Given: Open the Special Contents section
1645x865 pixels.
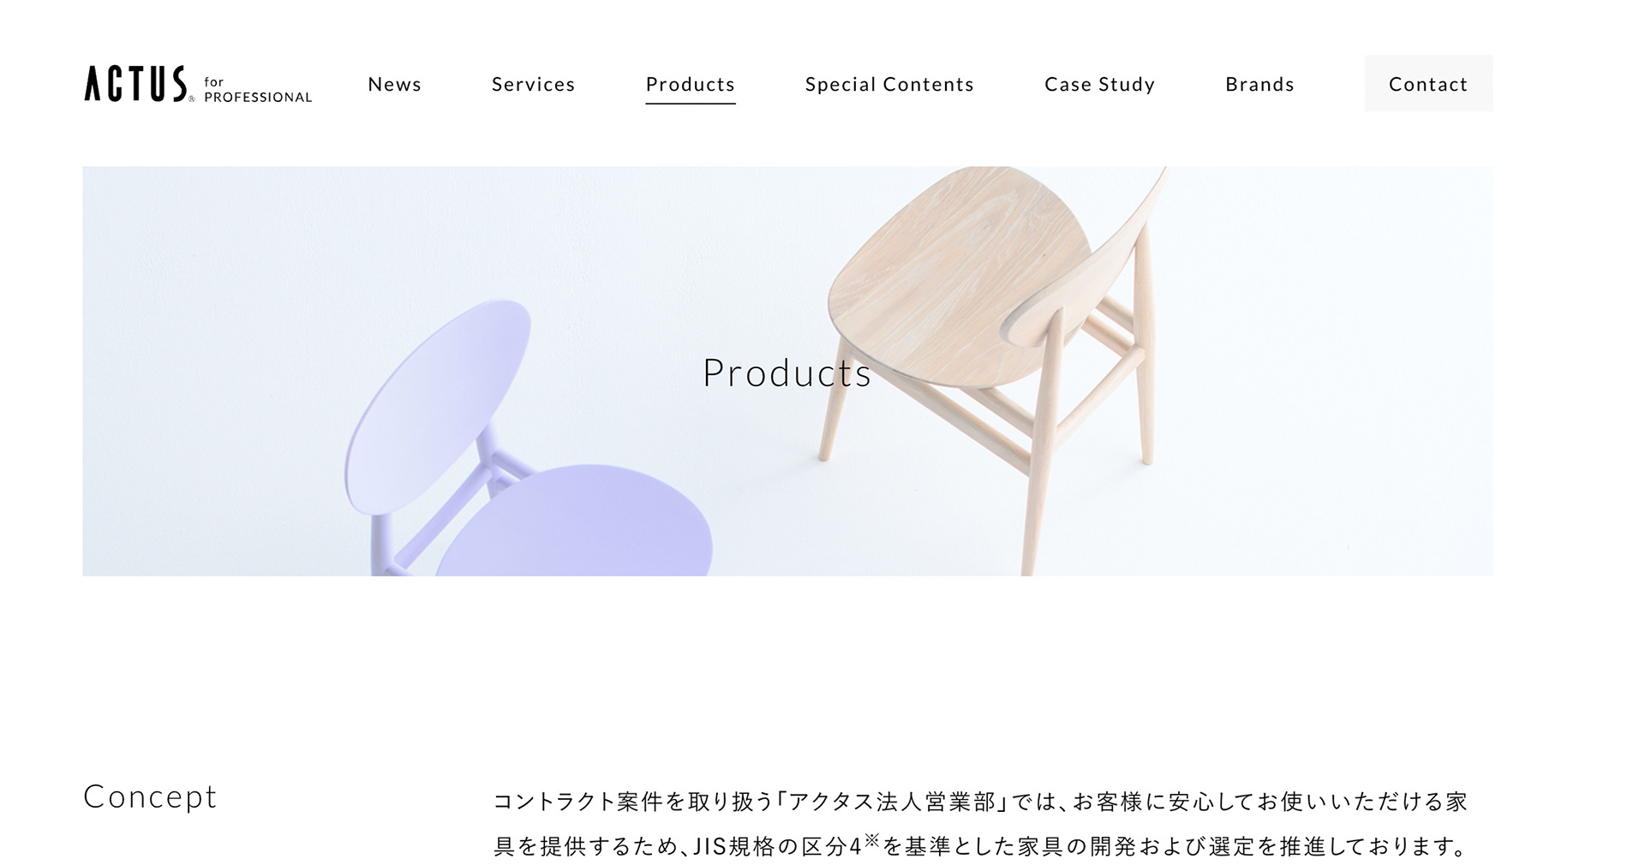Looking at the screenshot, I should click(x=889, y=84).
